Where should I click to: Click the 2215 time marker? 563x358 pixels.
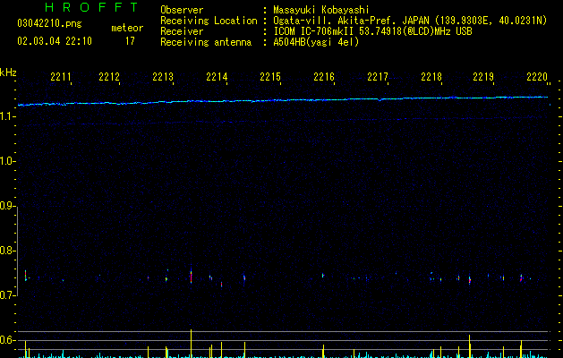pyautogui.click(x=270, y=77)
